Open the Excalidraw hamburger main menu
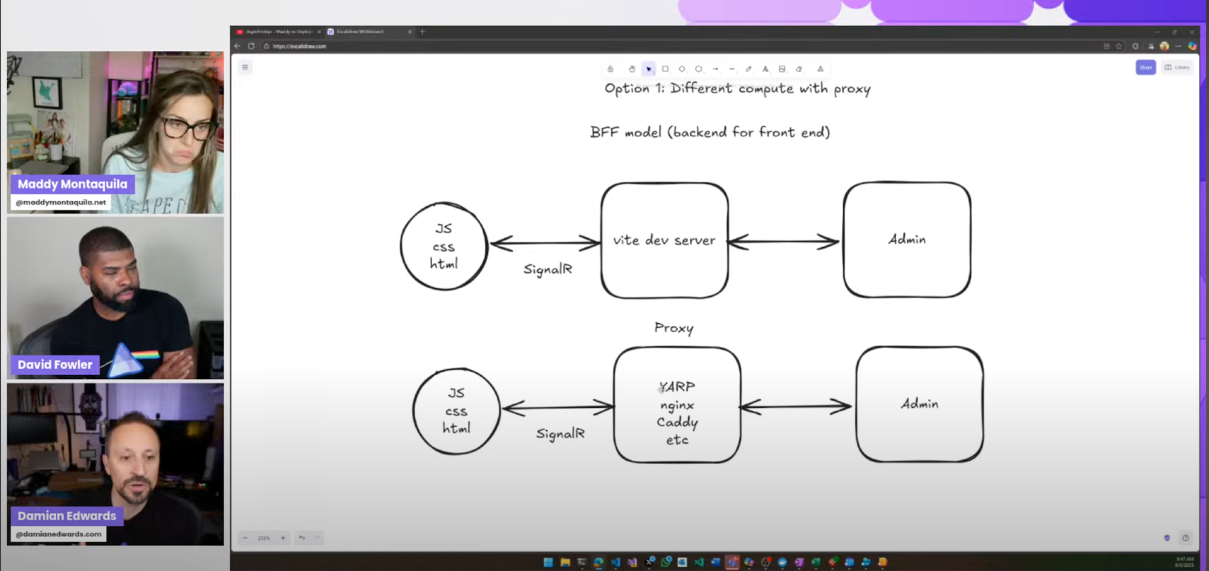The image size is (1209, 571). 245,67
